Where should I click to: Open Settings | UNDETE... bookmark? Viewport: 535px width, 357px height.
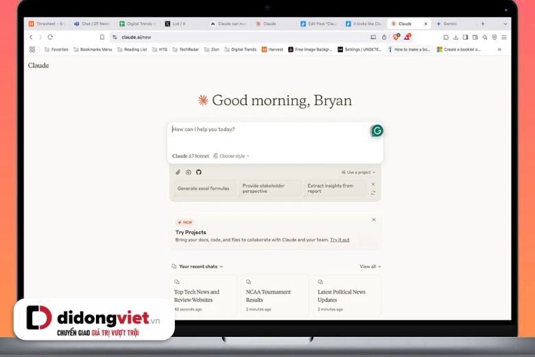click(x=359, y=49)
